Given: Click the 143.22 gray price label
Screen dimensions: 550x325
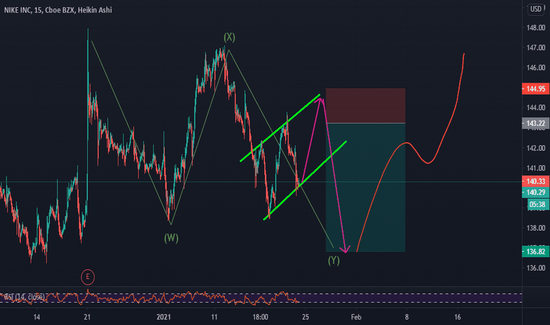Looking at the screenshot, I should click(x=536, y=123).
